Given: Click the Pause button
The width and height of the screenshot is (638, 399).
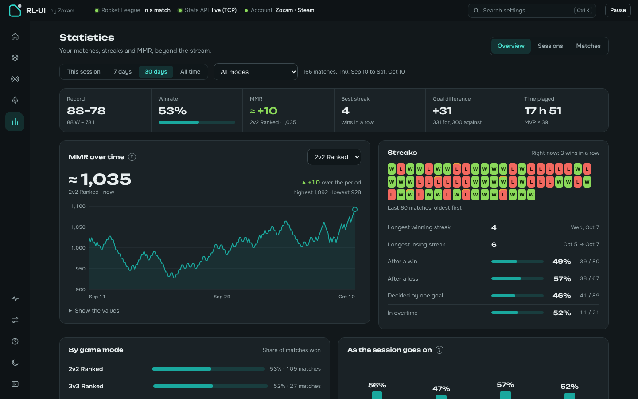Looking at the screenshot, I should (x=618, y=11).
